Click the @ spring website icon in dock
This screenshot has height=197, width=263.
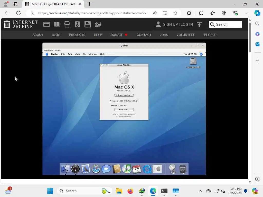coord(172,169)
